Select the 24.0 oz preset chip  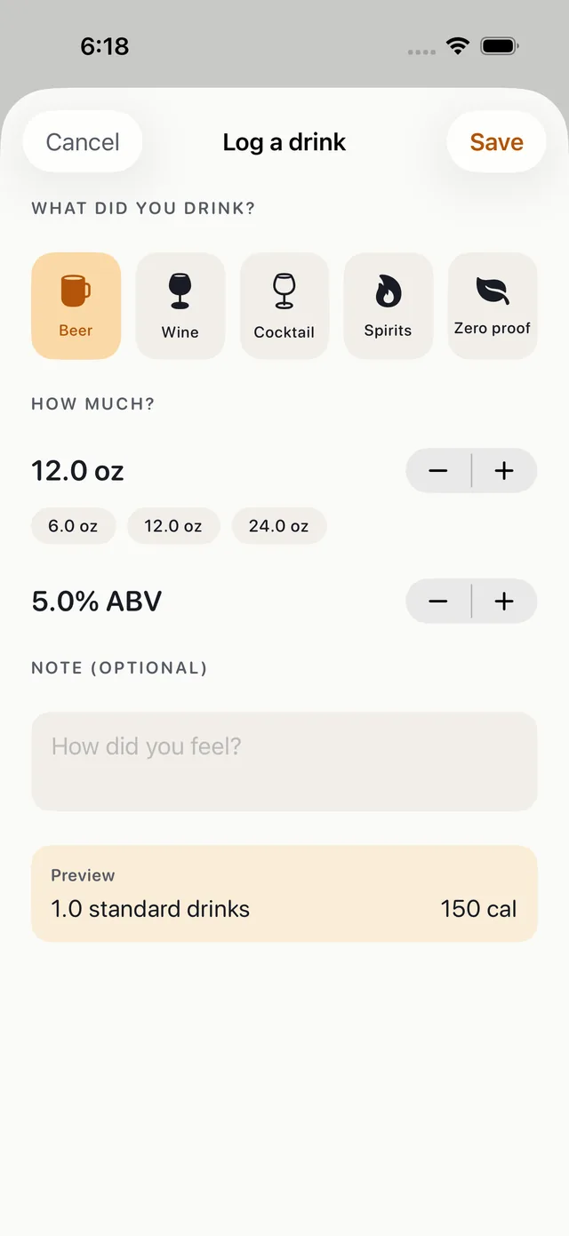279,526
